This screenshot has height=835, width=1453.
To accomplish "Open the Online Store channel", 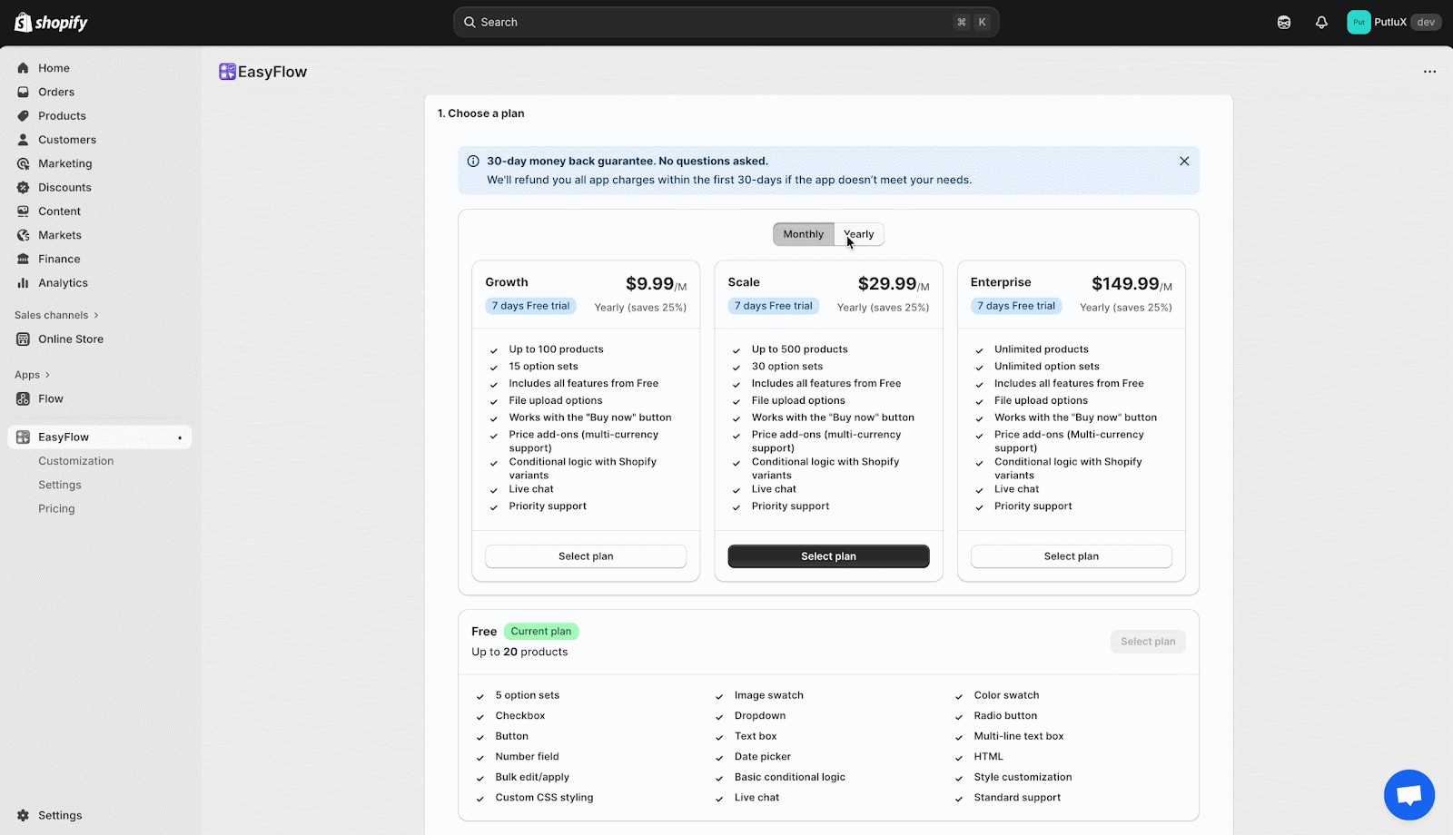I will tap(70, 339).
